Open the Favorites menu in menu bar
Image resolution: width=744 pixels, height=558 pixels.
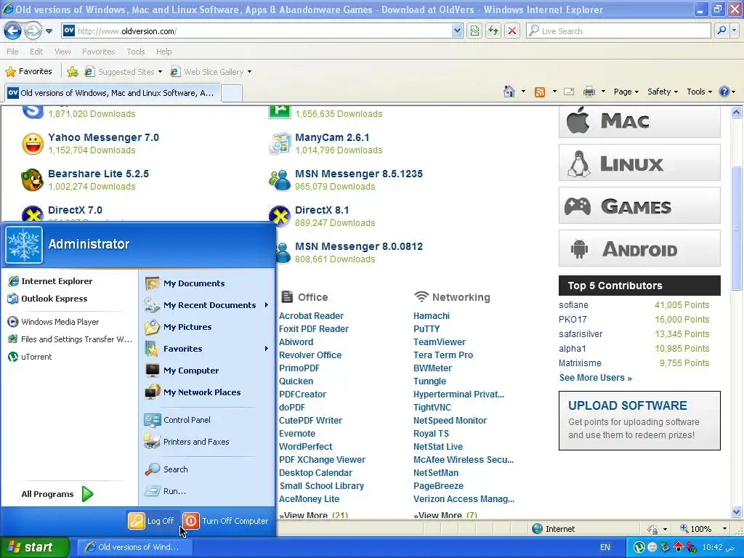(x=98, y=52)
